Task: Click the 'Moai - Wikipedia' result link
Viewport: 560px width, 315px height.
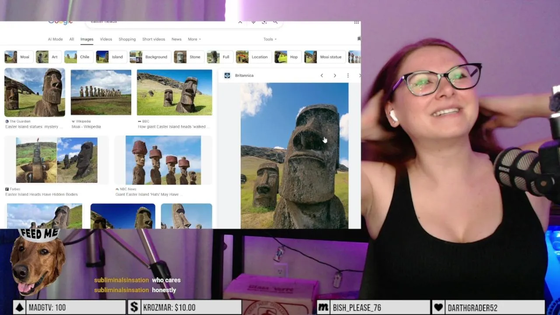Action: (86, 127)
